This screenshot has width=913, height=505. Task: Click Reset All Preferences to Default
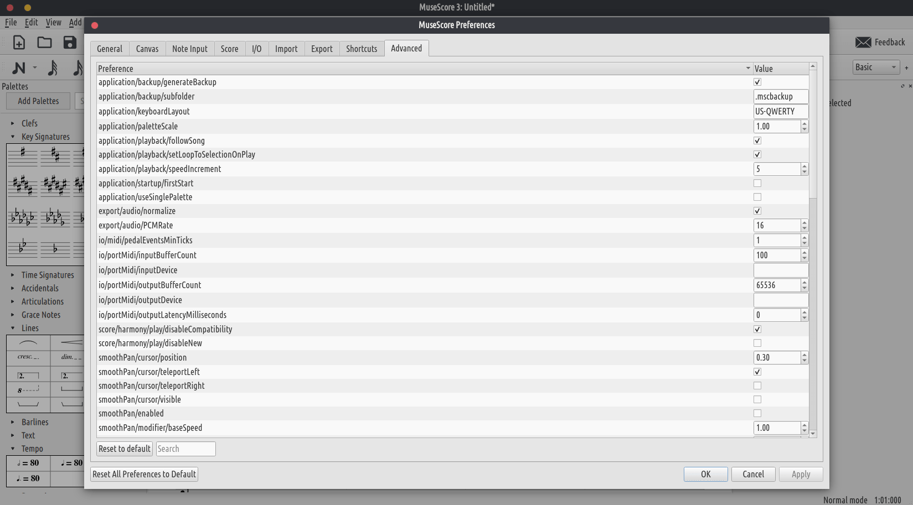pyautogui.click(x=145, y=475)
